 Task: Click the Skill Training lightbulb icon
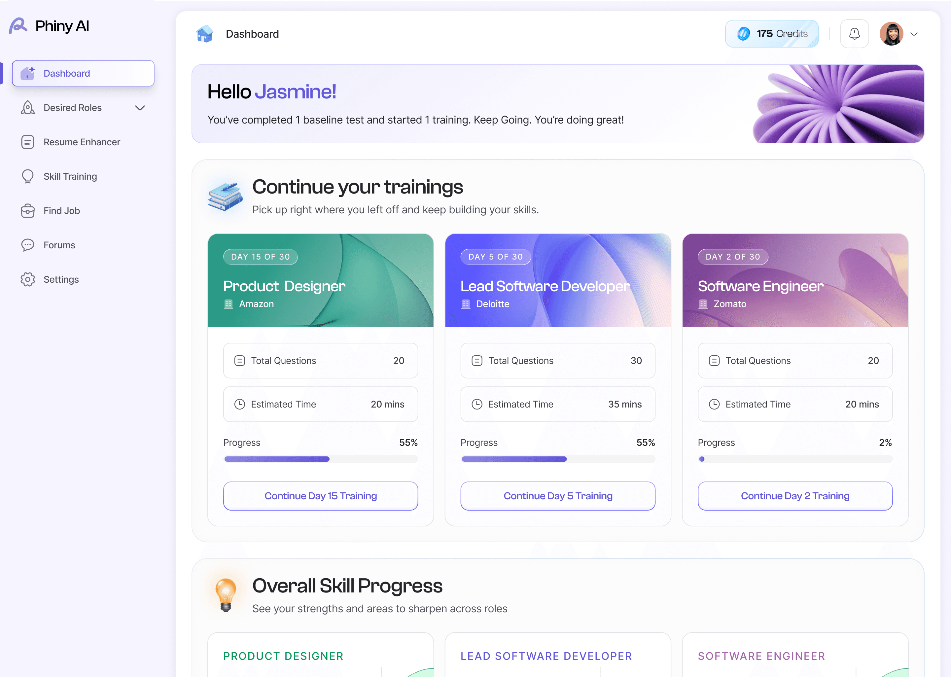pyautogui.click(x=27, y=176)
